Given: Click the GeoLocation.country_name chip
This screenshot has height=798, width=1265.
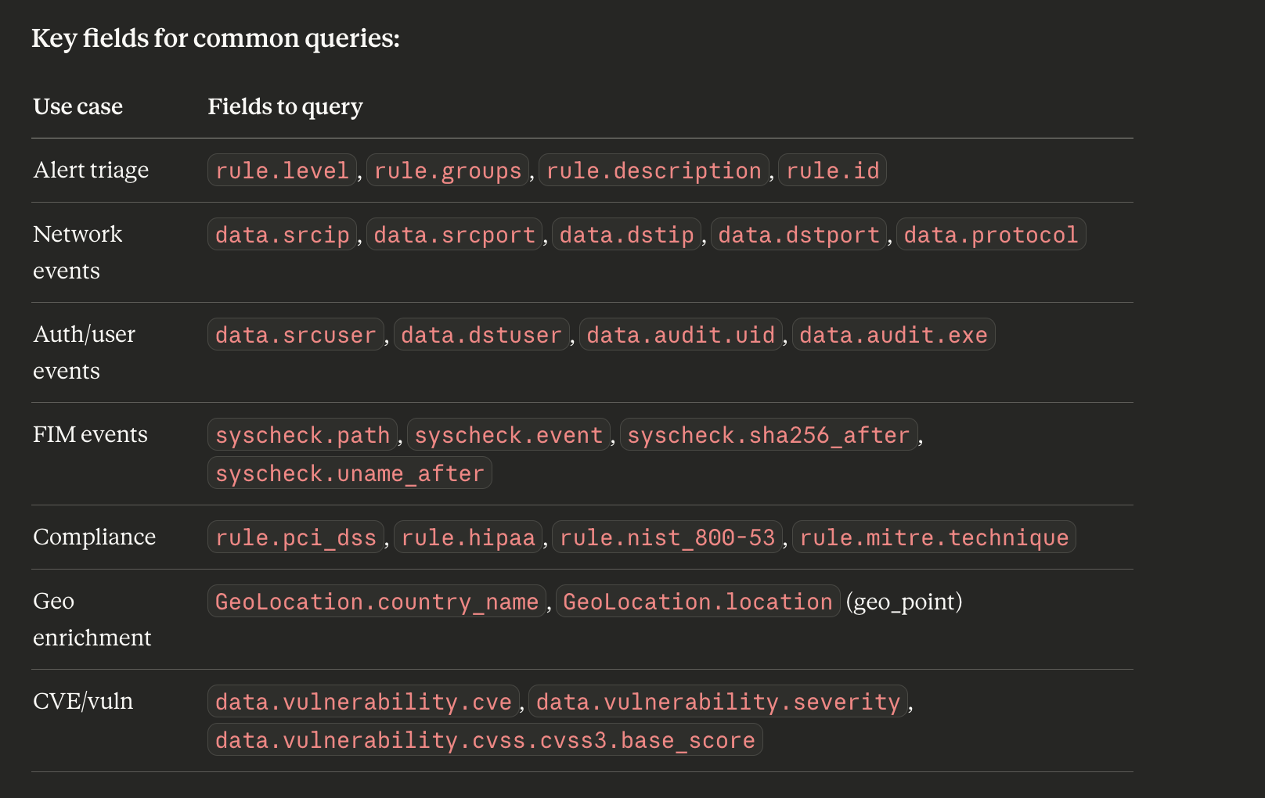Looking at the screenshot, I should [x=377, y=601].
